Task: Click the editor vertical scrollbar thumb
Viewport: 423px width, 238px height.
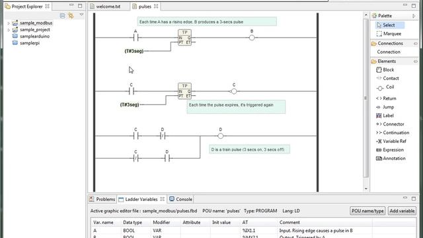Action: pyautogui.click(x=365, y=99)
